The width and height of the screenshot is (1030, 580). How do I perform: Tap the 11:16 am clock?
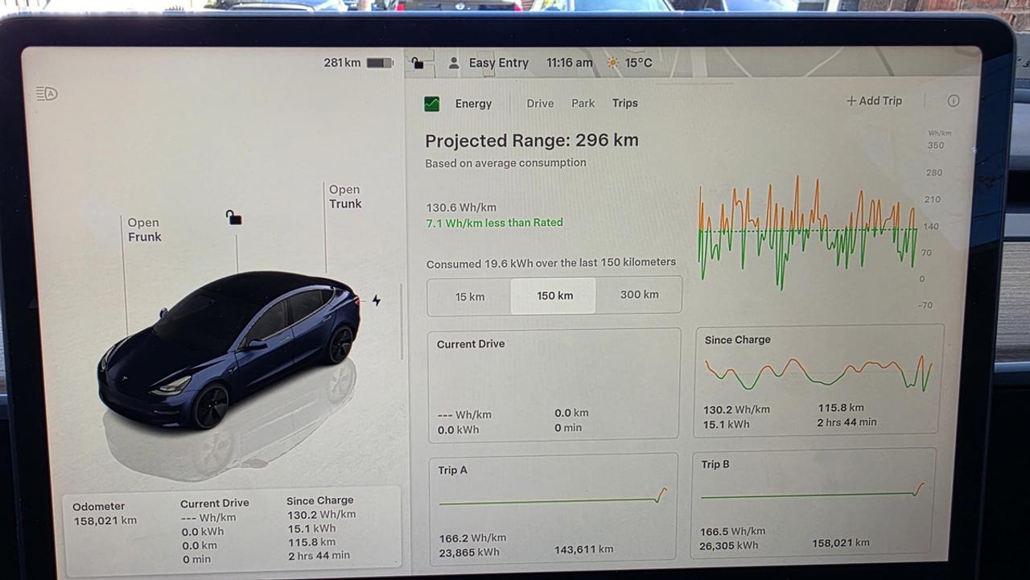569,63
